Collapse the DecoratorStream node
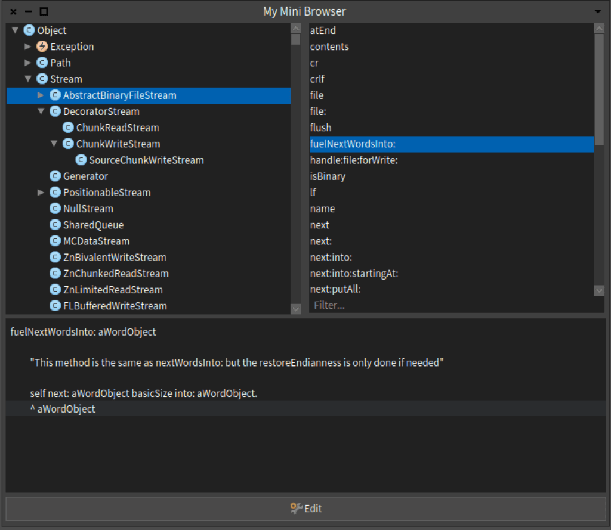Image resolution: width=611 pixels, height=530 pixels. tap(41, 111)
